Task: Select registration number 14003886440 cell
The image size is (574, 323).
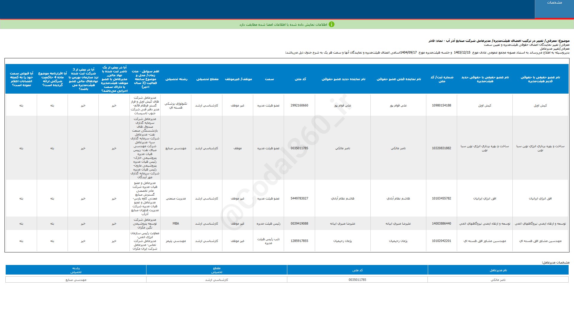Action: [x=441, y=224]
